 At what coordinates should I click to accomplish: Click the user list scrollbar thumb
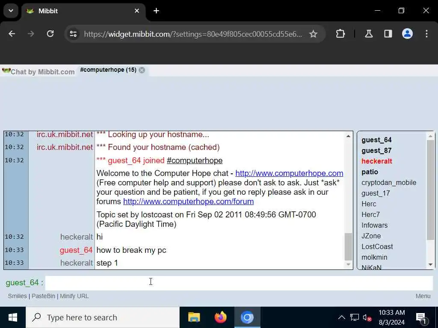tap(430, 190)
